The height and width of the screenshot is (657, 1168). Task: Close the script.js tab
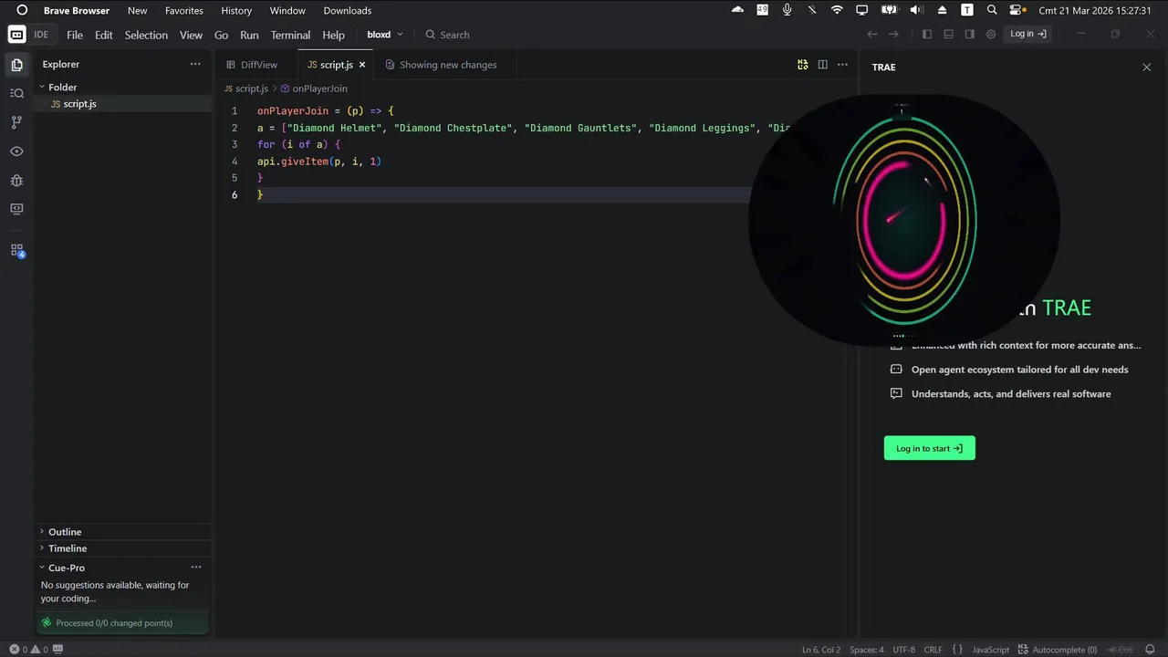tap(362, 65)
